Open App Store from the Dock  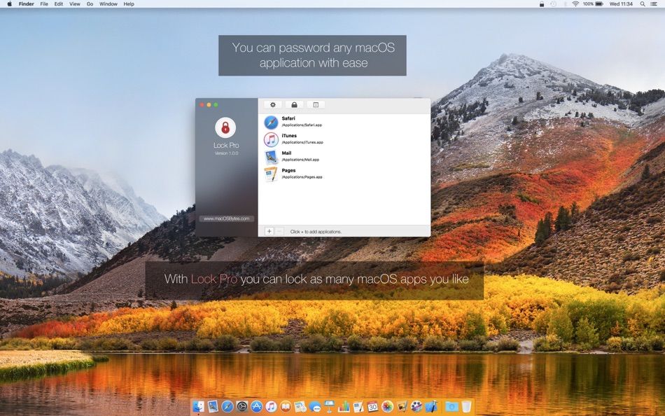coord(257,407)
